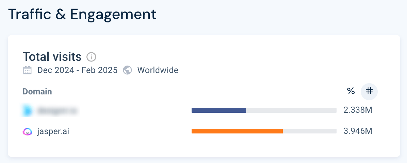This screenshot has height=163, width=407.
Task: Click the calendar icon next to date range
Action: 27,70
